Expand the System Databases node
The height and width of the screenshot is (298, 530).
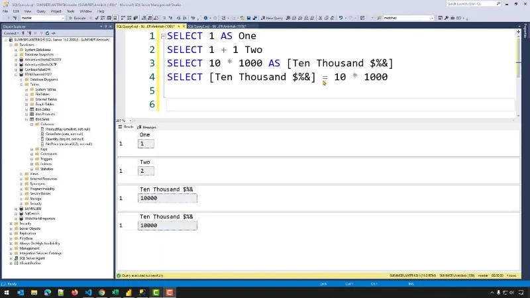pos(16,50)
